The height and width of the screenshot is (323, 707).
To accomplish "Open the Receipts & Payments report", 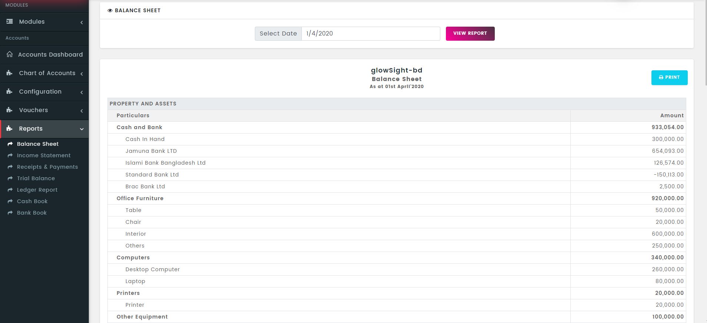I will (47, 167).
